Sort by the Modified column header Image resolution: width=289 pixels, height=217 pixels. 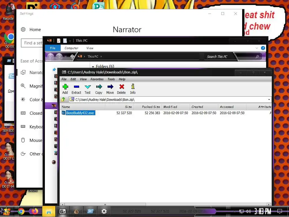176,107
